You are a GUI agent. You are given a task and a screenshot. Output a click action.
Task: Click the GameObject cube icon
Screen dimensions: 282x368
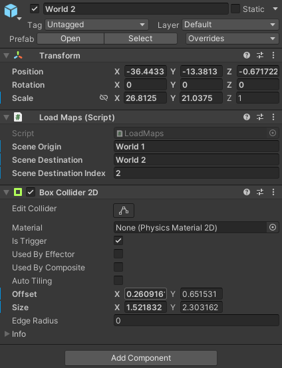pyautogui.click(x=11, y=11)
